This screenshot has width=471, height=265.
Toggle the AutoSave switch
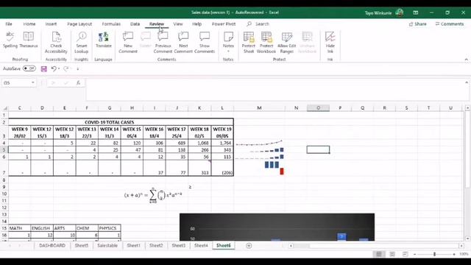point(29,68)
